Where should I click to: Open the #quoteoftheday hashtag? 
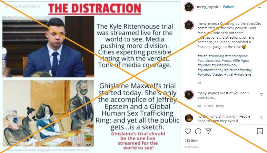click(x=210, y=70)
